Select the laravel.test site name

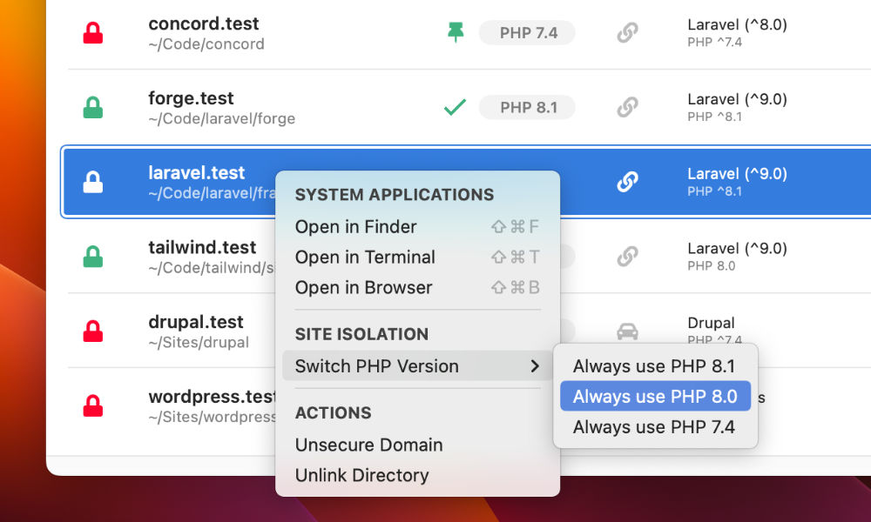pyautogui.click(x=197, y=172)
